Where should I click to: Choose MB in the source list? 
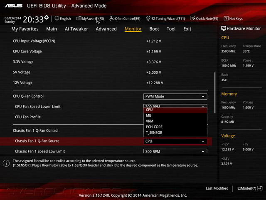(x=175, y=115)
